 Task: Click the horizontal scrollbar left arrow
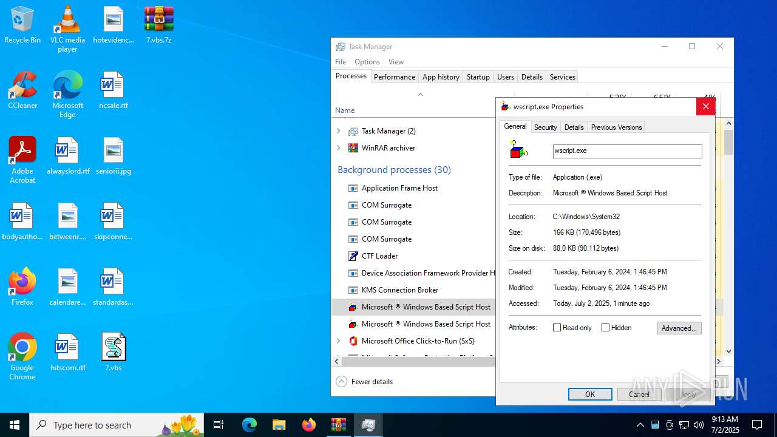coord(336,361)
